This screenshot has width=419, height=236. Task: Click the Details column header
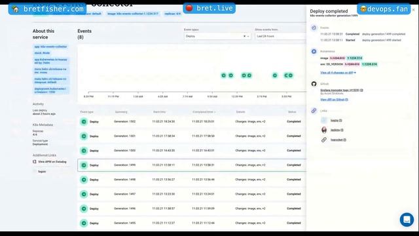[240, 112]
